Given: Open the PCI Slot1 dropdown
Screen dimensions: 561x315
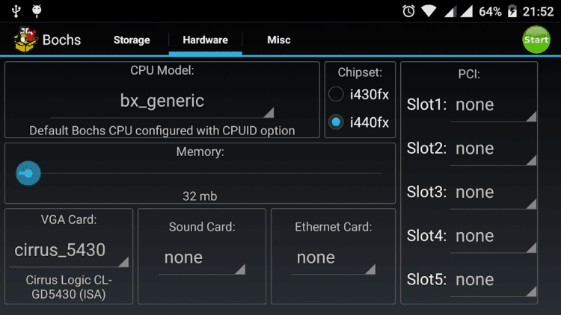Looking at the screenshot, I should tap(494, 105).
